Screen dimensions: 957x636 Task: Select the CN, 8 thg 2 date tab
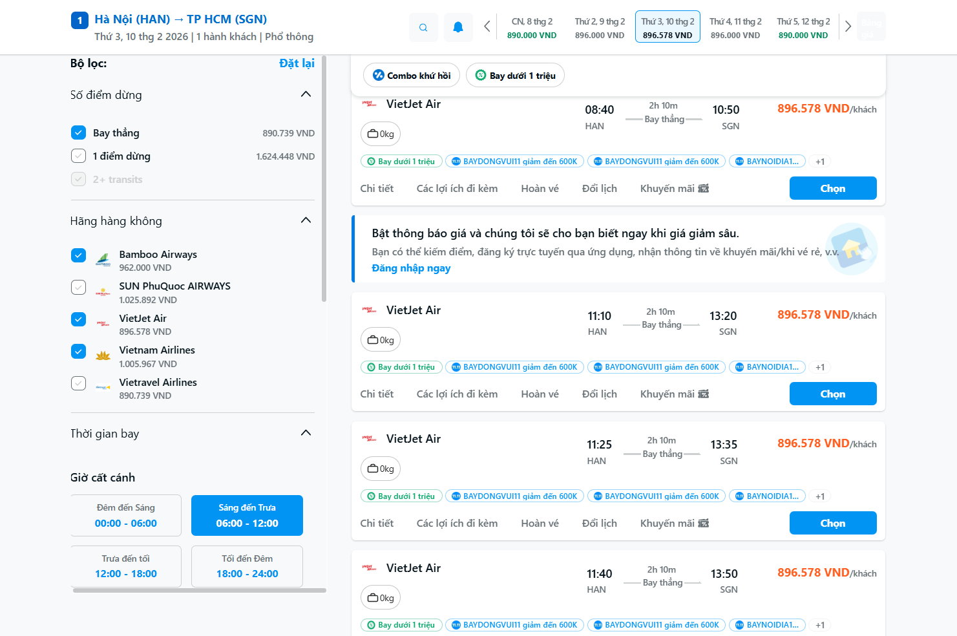coord(532,28)
